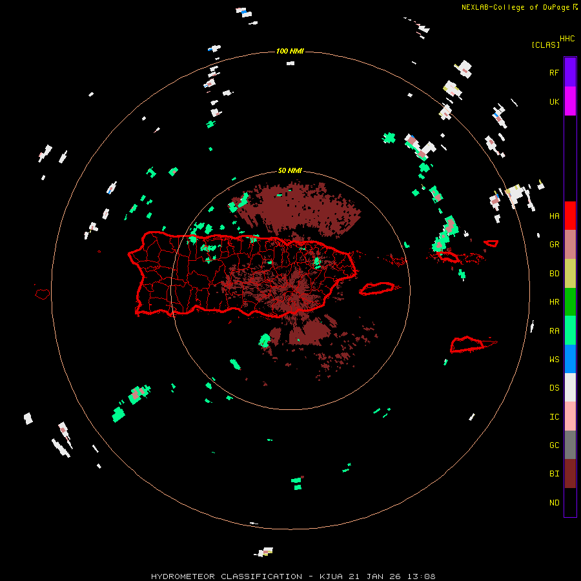
Task: Click the "UK" legend label
Action: (554, 102)
